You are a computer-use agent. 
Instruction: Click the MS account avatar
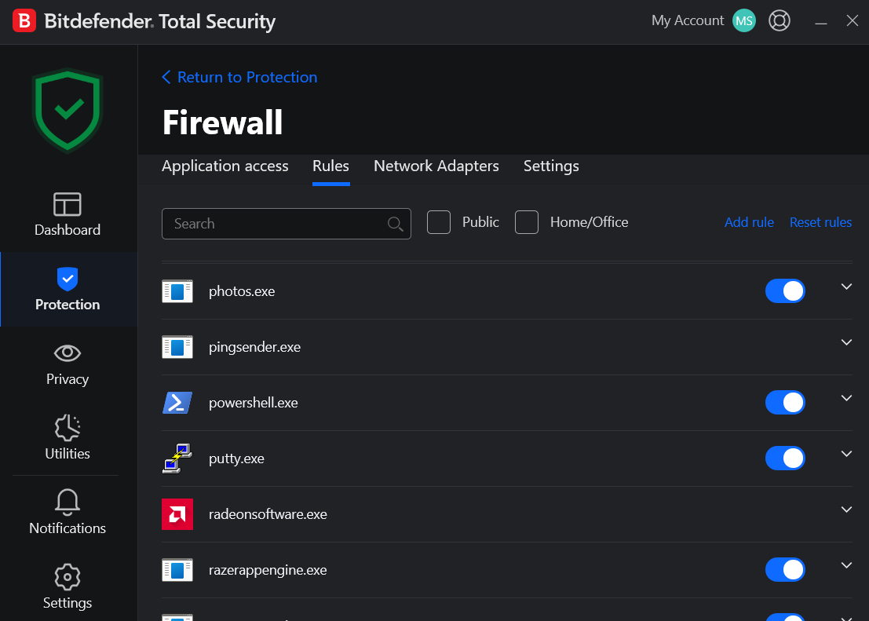pyautogui.click(x=743, y=20)
